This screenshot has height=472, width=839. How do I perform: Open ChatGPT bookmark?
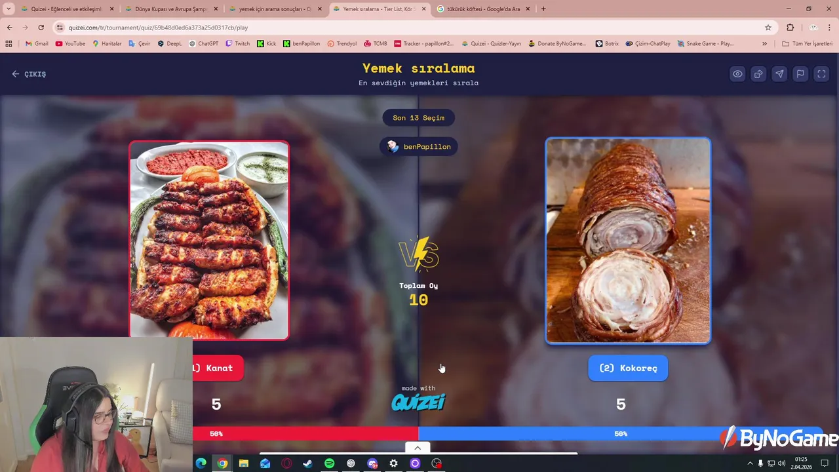coord(204,44)
